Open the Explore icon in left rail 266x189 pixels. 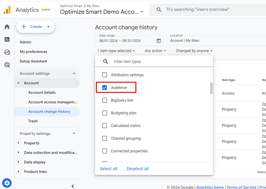coord(7,52)
